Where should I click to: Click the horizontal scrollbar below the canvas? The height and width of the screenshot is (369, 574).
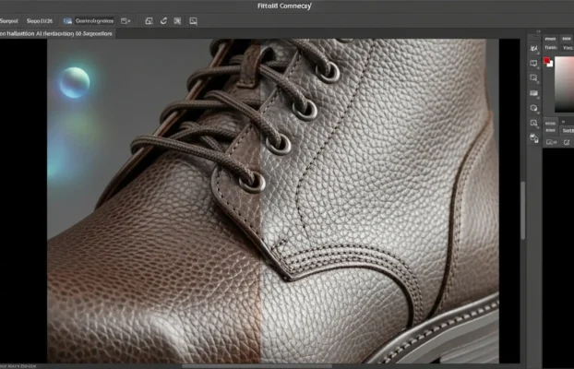257,366
